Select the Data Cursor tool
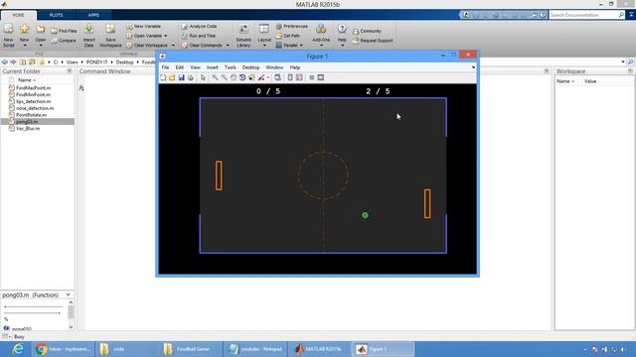The width and height of the screenshot is (636, 357). point(251,77)
